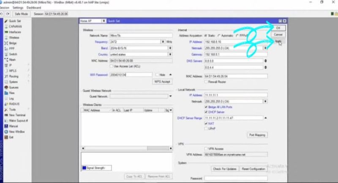This screenshot has width=338, height=183.
Task: Click OK button in Quick Set
Action: coord(278,28)
